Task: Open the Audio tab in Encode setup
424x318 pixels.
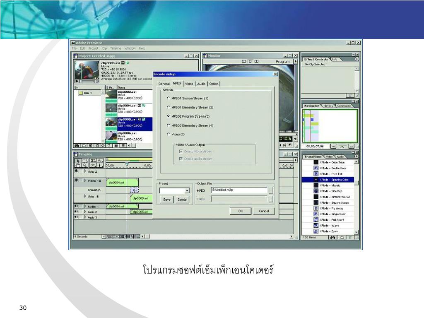Action: (x=201, y=84)
